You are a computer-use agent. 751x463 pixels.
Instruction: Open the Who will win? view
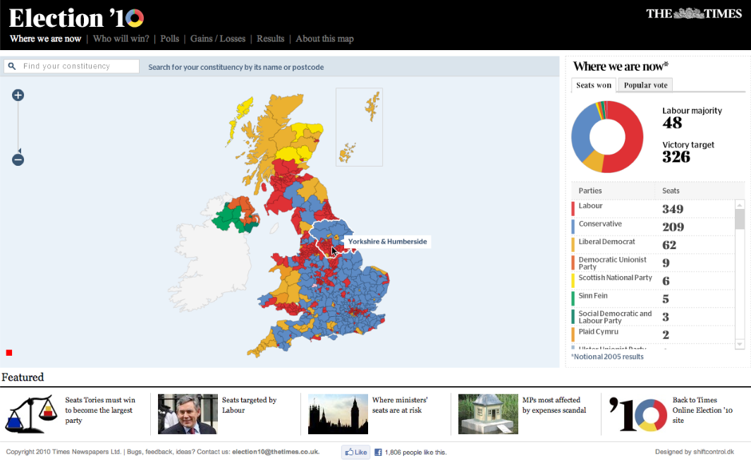tap(121, 39)
